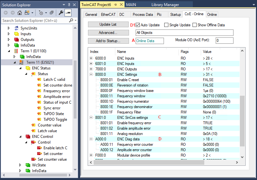Image resolution: width=257 pixels, height=180 pixels.
Task: Click the pending changes filter clock icon
Action: click(x=41, y=13)
